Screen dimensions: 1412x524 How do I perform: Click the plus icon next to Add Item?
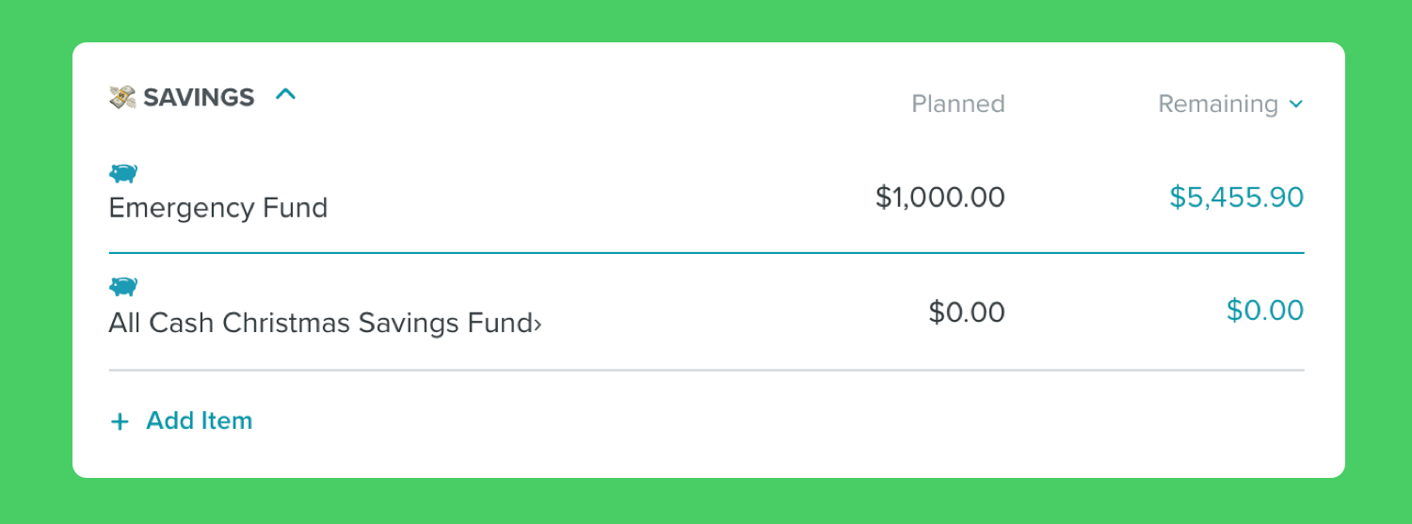click(x=120, y=421)
